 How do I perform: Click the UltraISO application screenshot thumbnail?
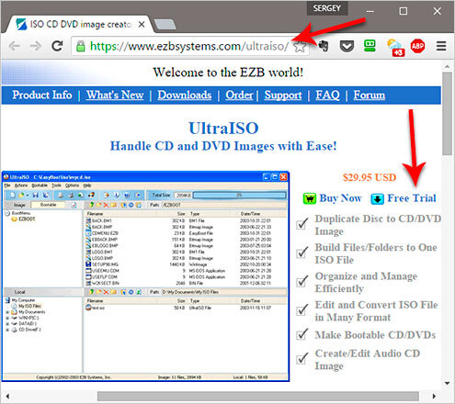pyautogui.click(x=145, y=276)
